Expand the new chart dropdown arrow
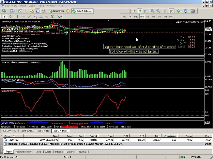This screenshot has width=213, height=159. [7, 11]
